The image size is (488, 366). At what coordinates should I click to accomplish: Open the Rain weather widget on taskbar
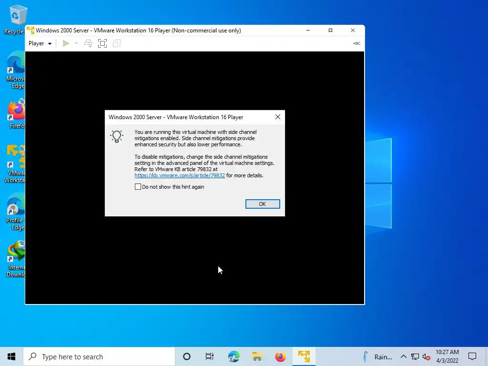click(377, 356)
